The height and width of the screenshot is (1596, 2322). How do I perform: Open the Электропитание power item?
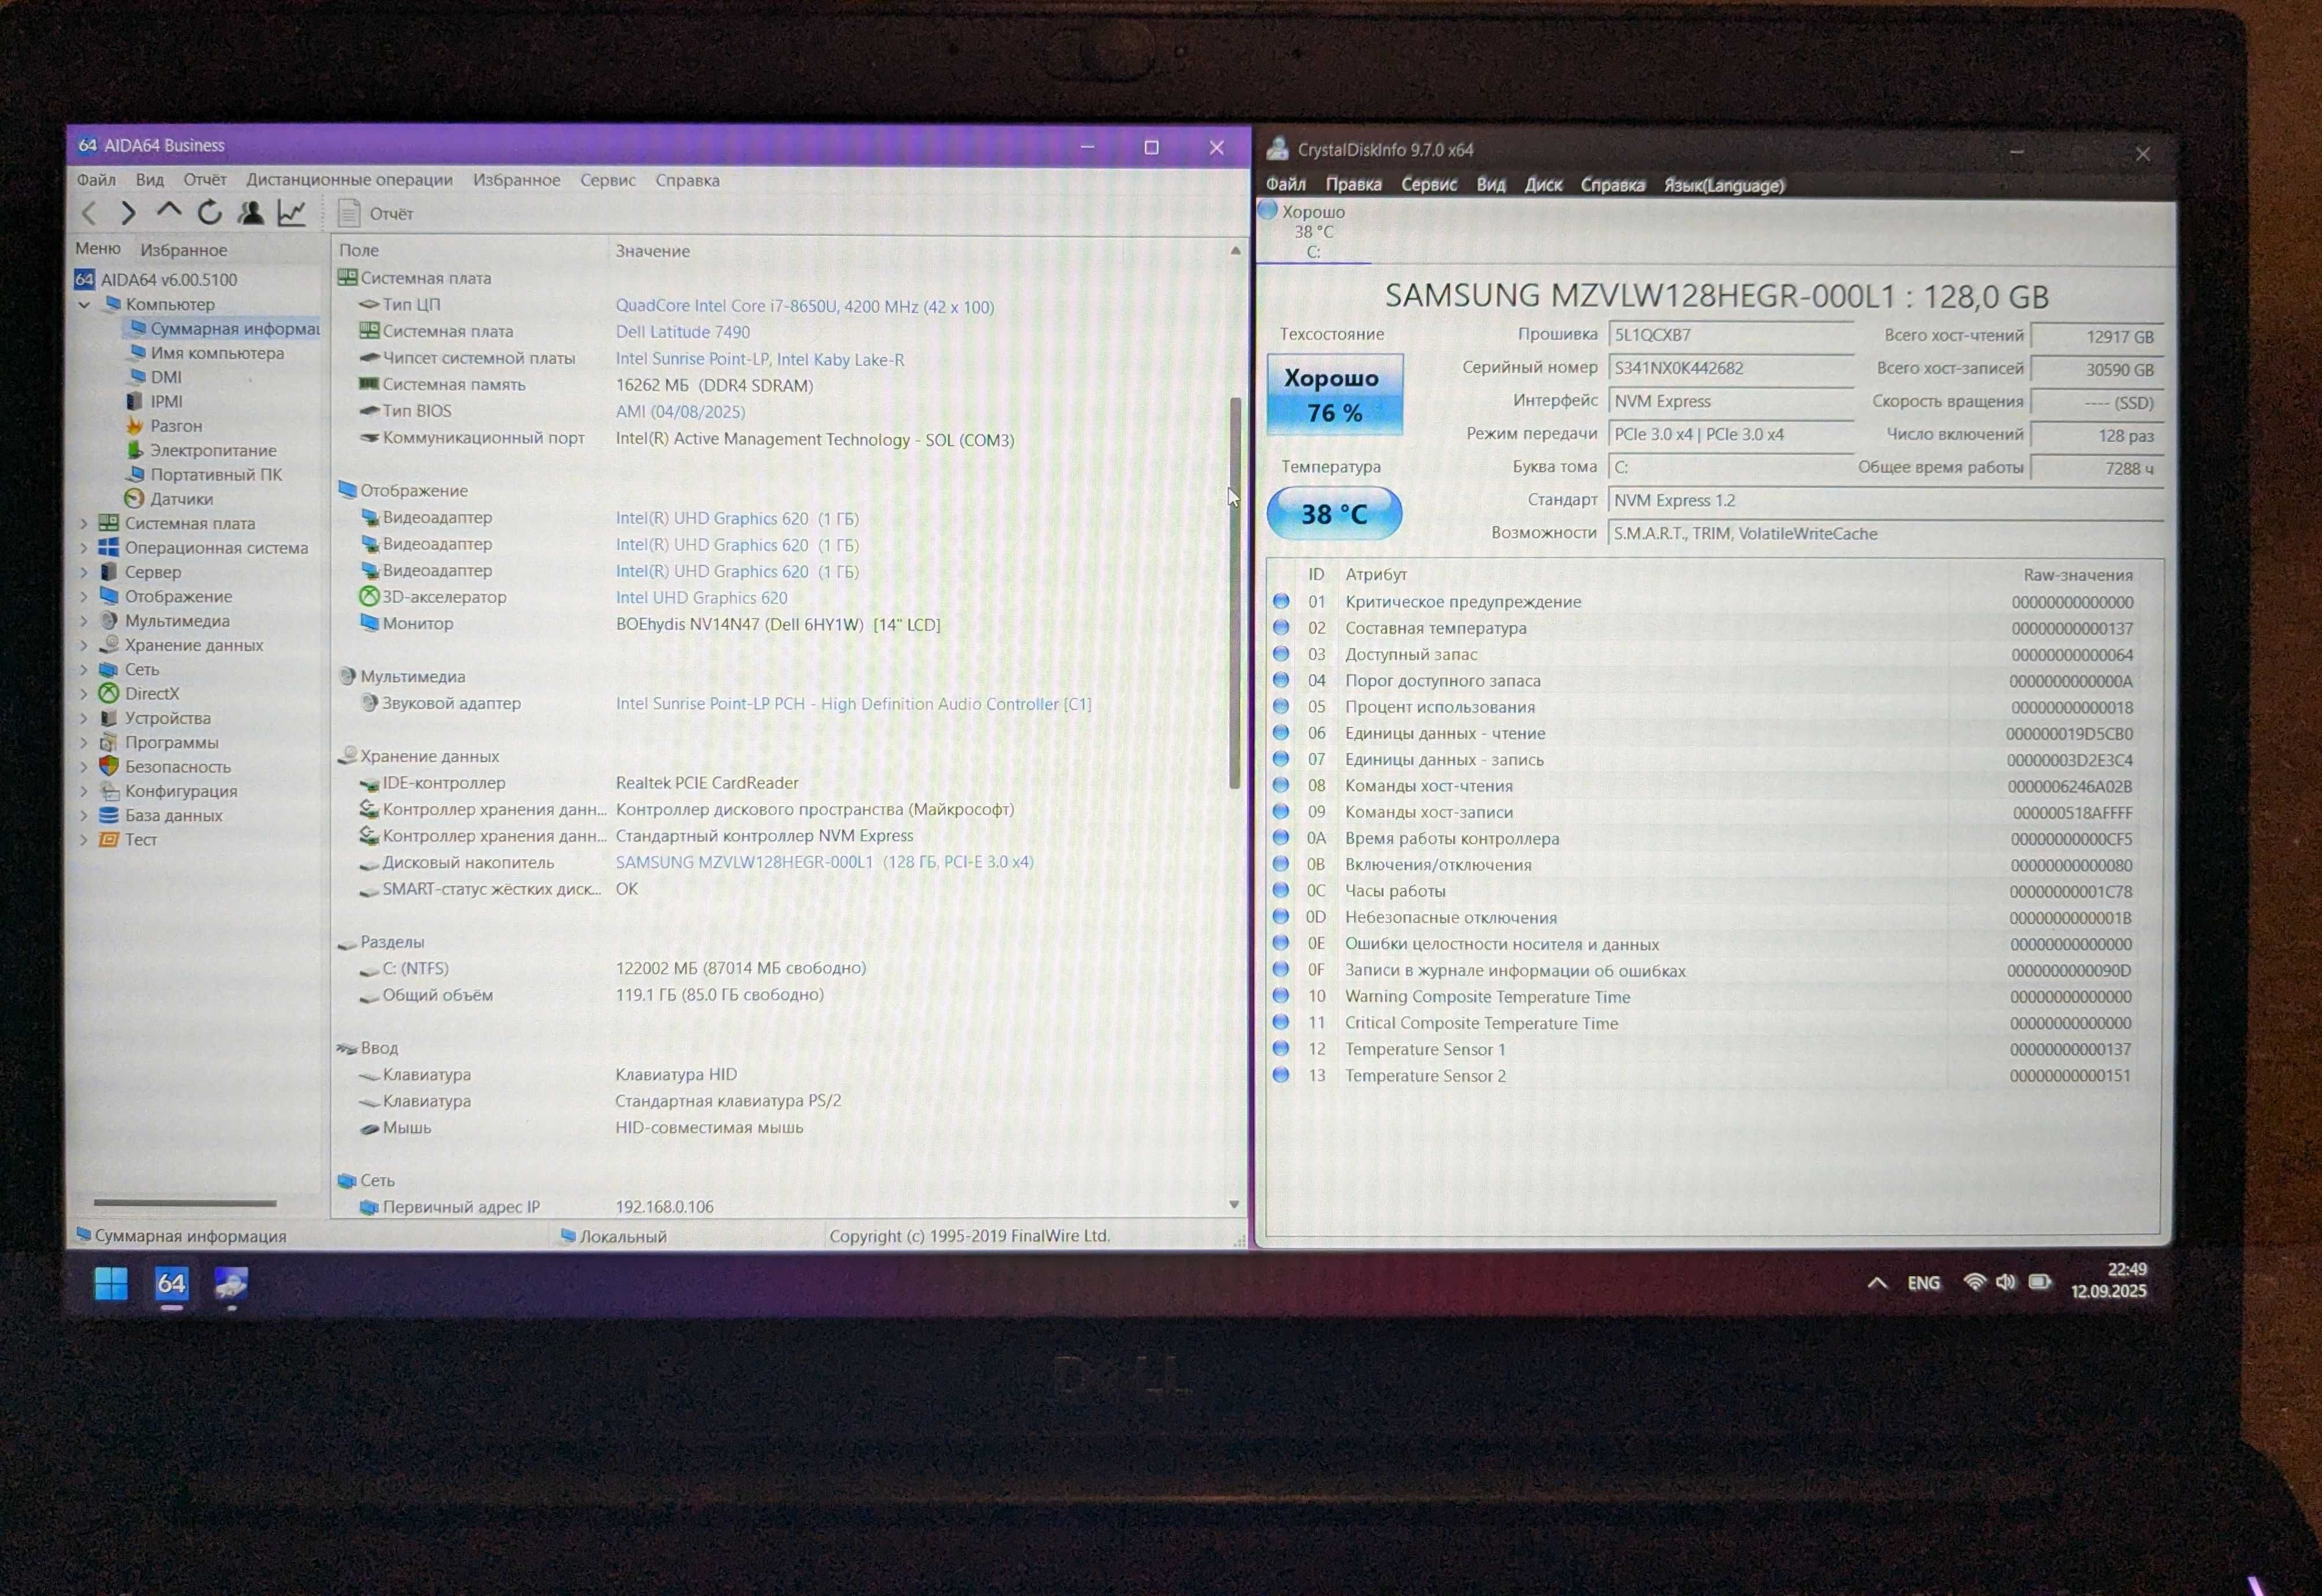213,450
